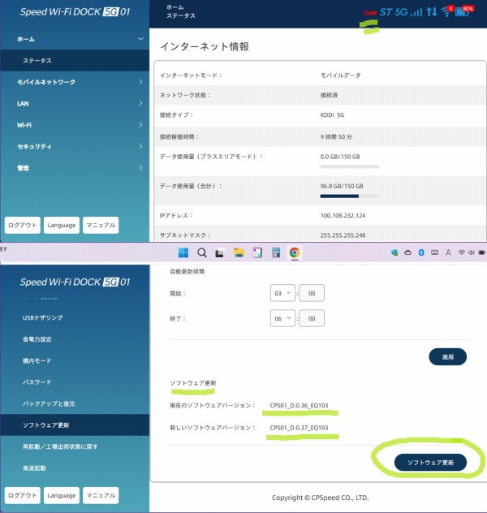Viewport: 487px width, 513px height.
Task: Open the 終了 hour dropdown showing 06
Action: click(282, 318)
